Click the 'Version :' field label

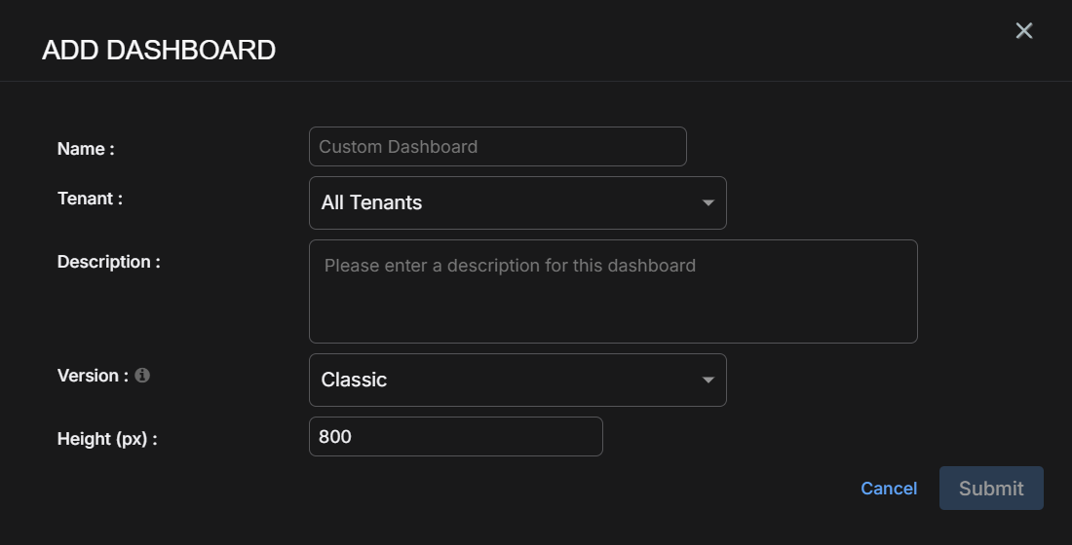coord(93,376)
